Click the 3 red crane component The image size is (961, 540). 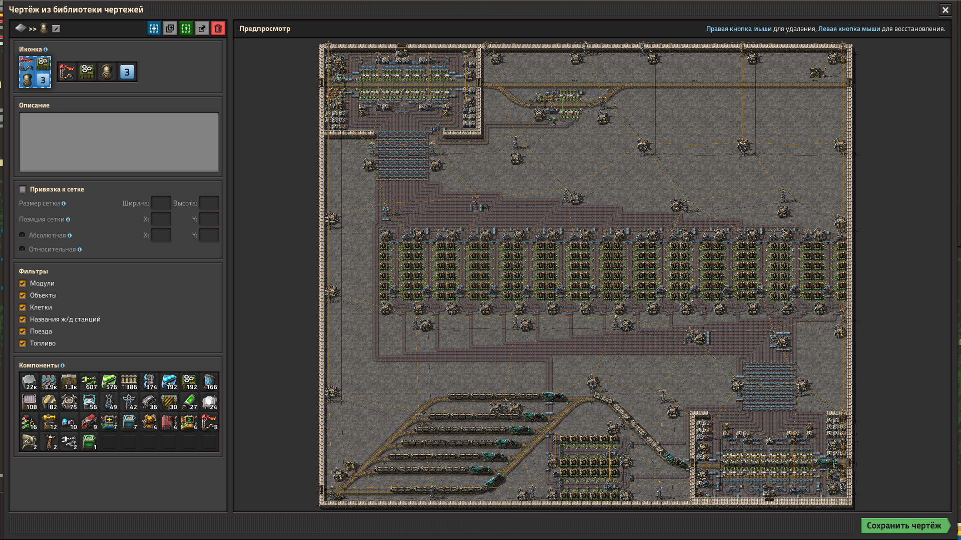(x=209, y=422)
